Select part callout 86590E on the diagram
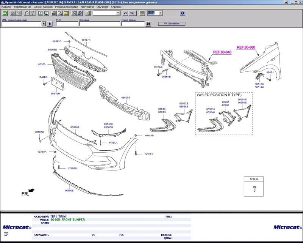This screenshot has height=243, width=303. (x=69, y=191)
